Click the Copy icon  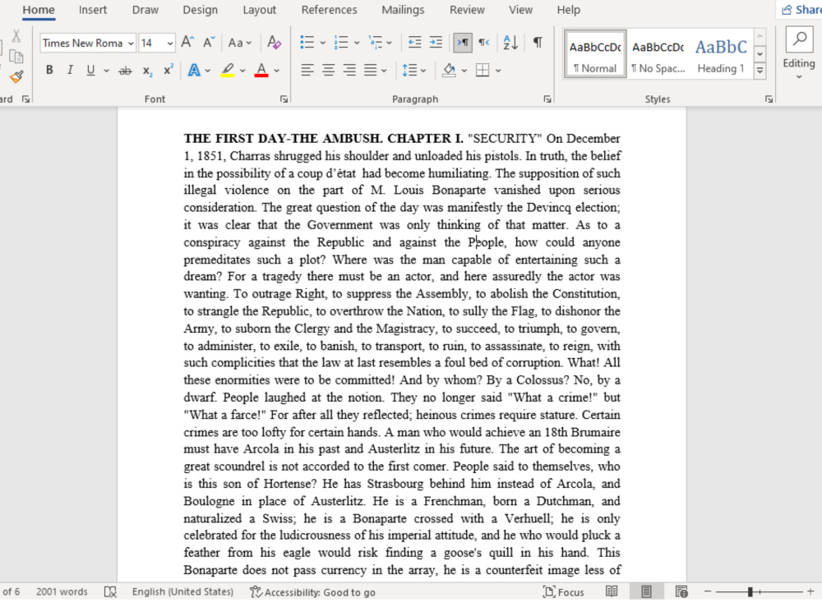[x=16, y=56]
